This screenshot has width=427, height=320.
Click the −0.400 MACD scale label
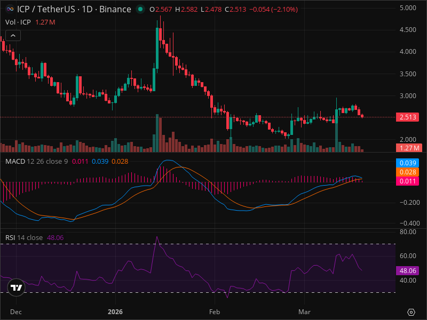tap(409, 223)
